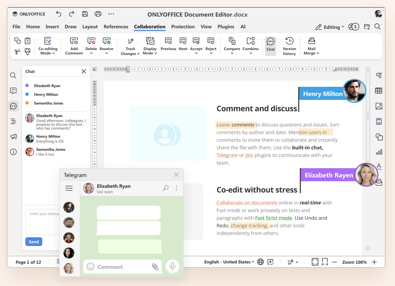Image resolution: width=395 pixels, height=286 pixels.
Task: Click the Add Comment button
Action: [x=74, y=46]
